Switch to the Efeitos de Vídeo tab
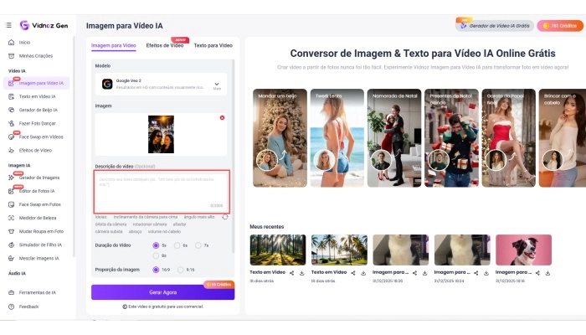 pyautogui.click(x=165, y=45)
